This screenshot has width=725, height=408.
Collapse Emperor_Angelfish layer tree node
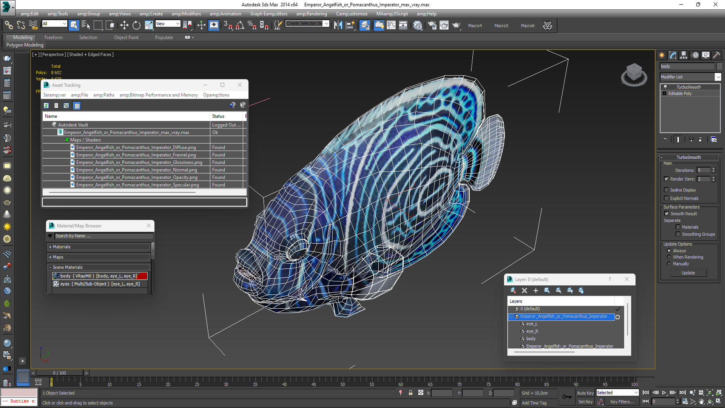(511, 317)
